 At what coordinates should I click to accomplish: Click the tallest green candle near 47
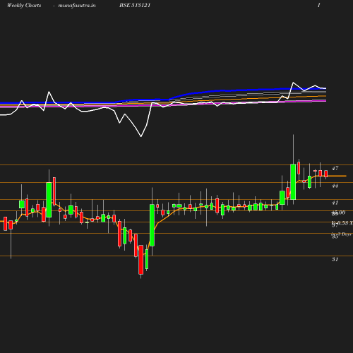coord(293,181)
